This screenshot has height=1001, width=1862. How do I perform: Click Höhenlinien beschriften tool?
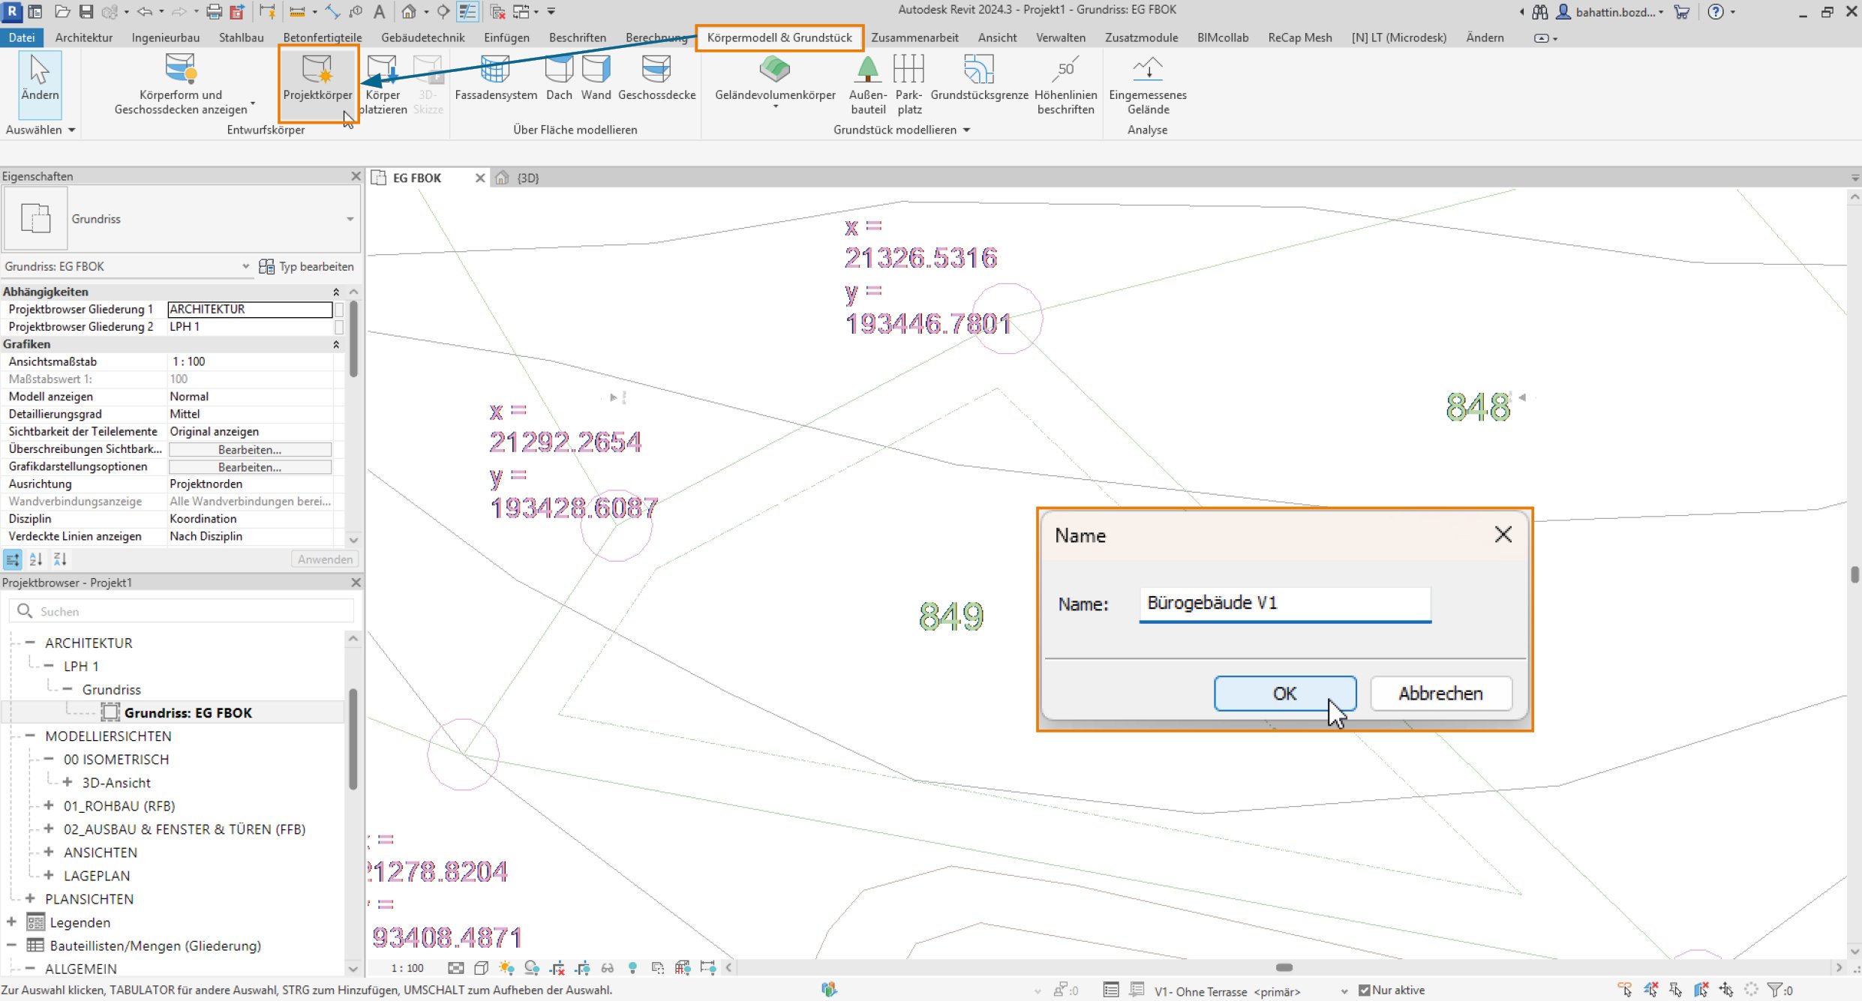(1065, 84)
